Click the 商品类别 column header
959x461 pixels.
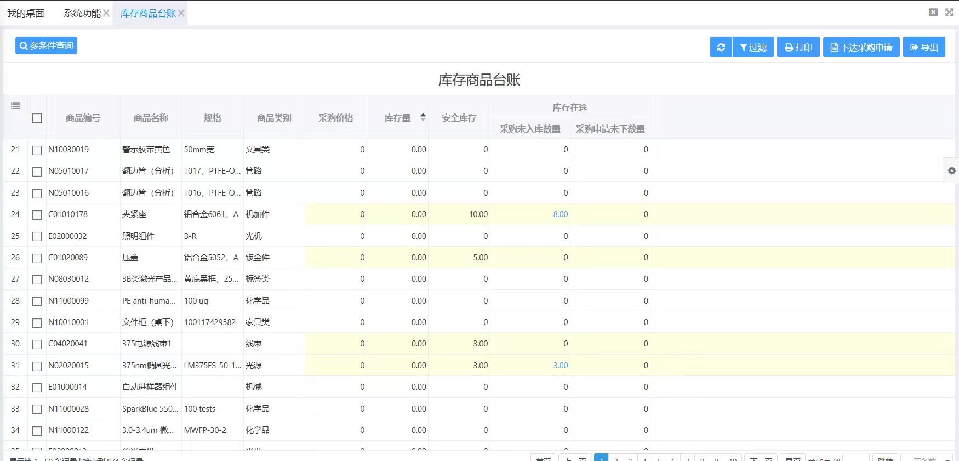[274, 118]
